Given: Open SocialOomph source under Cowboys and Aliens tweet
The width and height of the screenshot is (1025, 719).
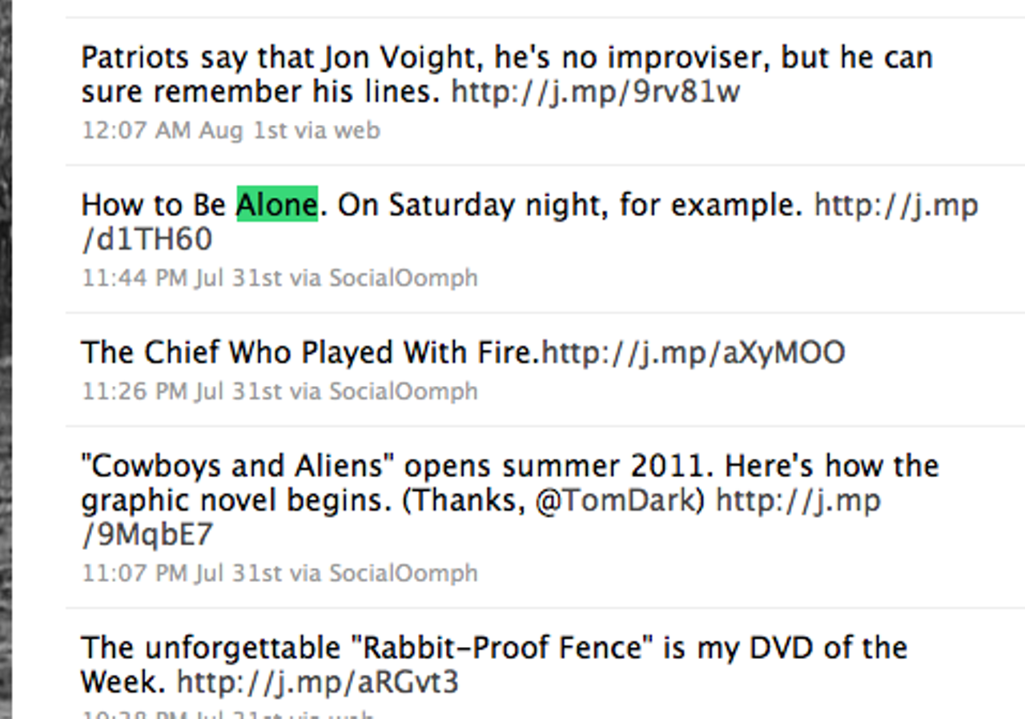Looking at the screenshot, I should pyautogui.click(x=404, y=572).
